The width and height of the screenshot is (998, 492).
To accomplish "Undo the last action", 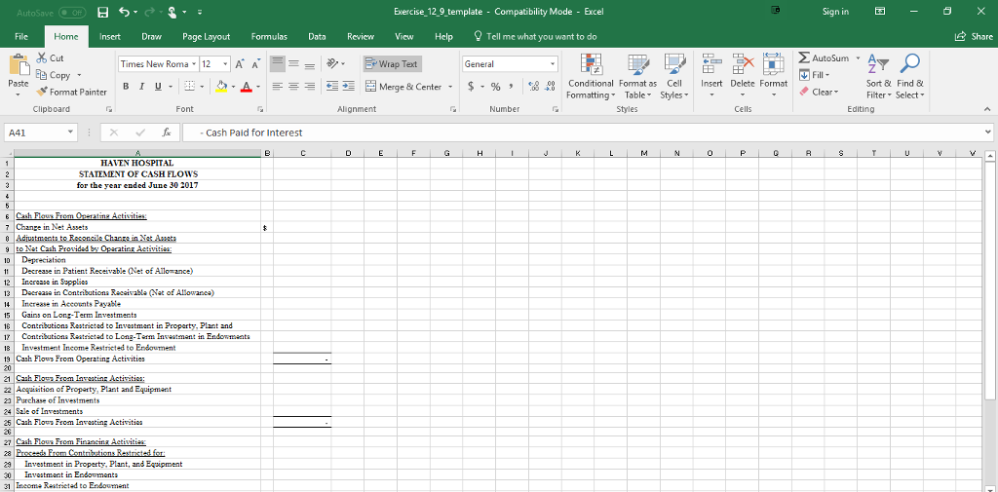I will pos(126,12).
